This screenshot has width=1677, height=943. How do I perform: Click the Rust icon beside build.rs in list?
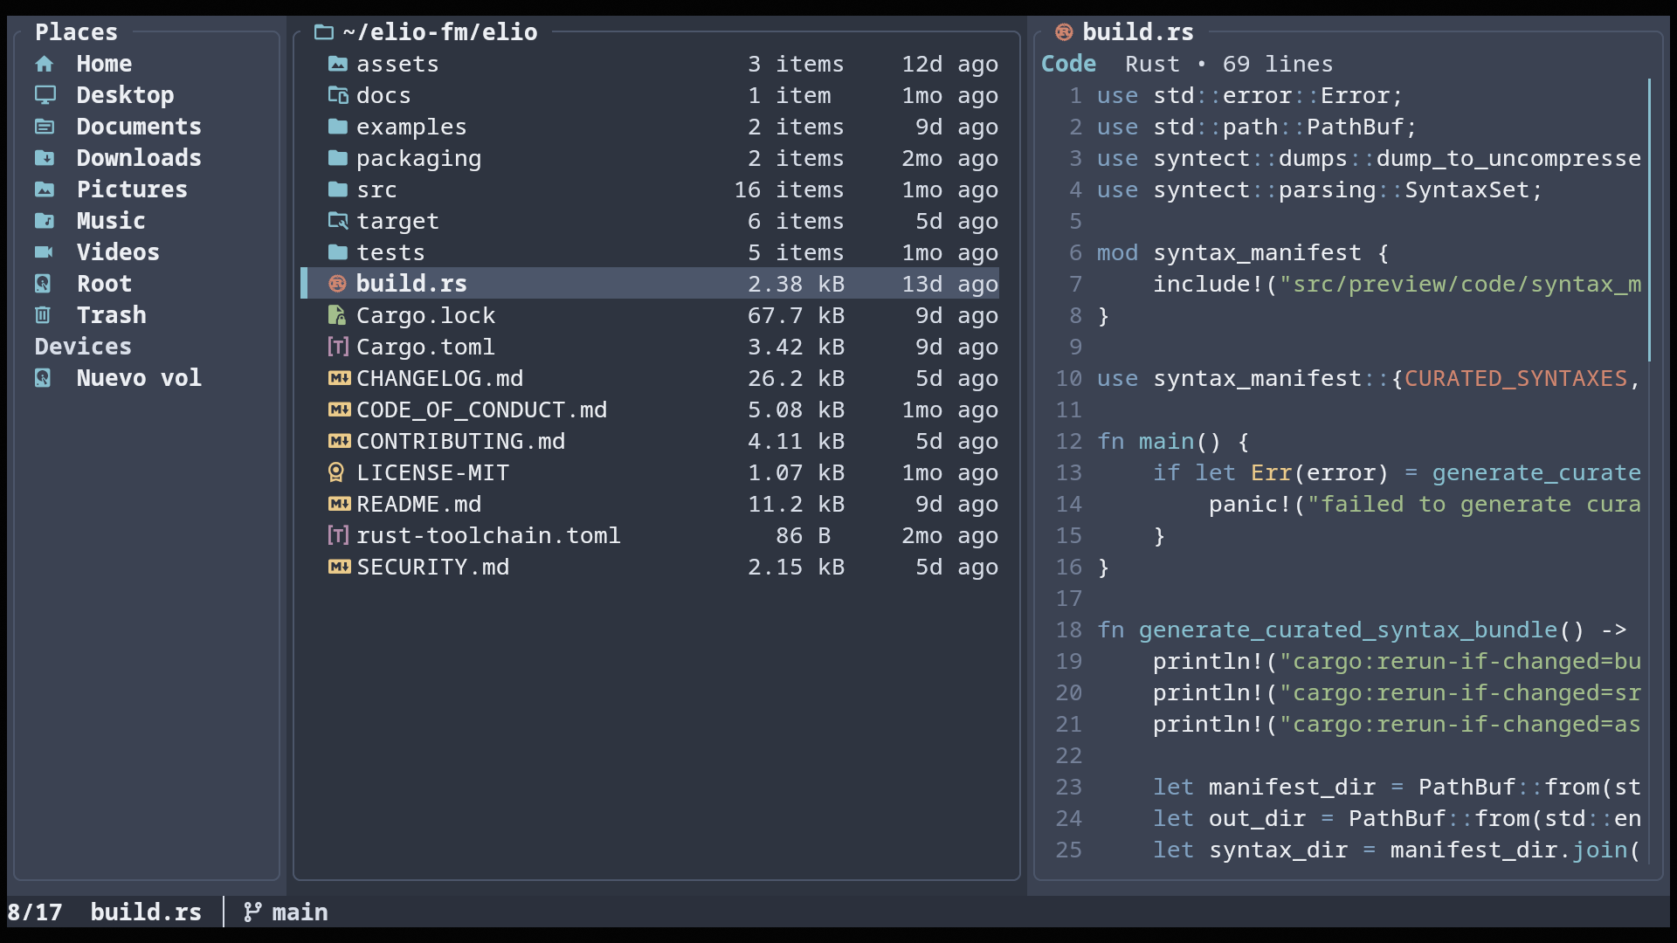click(338, 284)
